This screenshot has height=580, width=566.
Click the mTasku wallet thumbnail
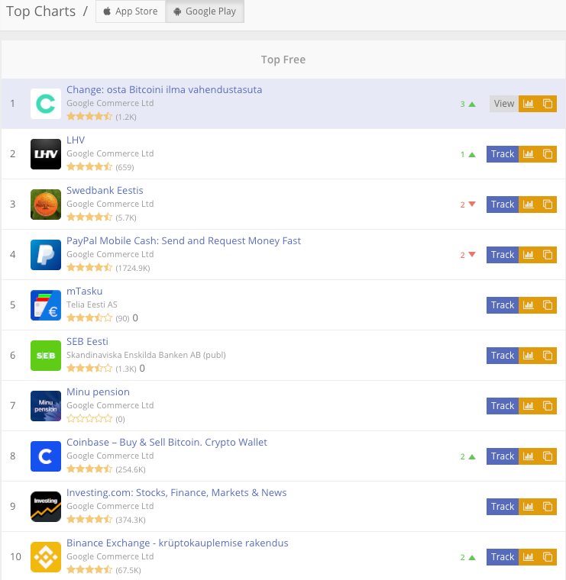(46, 304)
